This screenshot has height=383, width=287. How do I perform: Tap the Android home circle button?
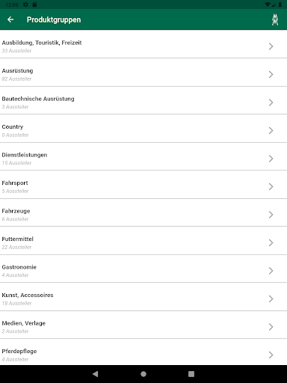click(143, 374)
